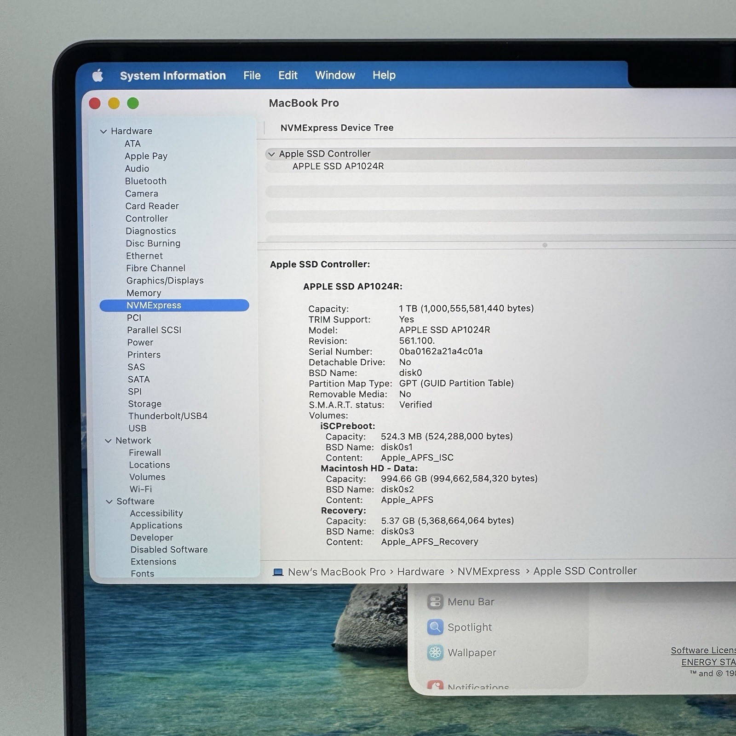736x736 pixels.
Task: Select Diagnostics in the sidebar
Action: click(x=151, y=230)
